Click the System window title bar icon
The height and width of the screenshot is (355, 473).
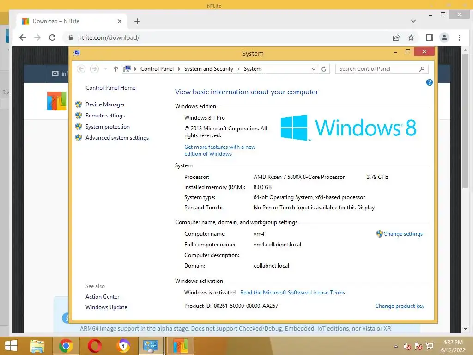(x=77, y=54)
